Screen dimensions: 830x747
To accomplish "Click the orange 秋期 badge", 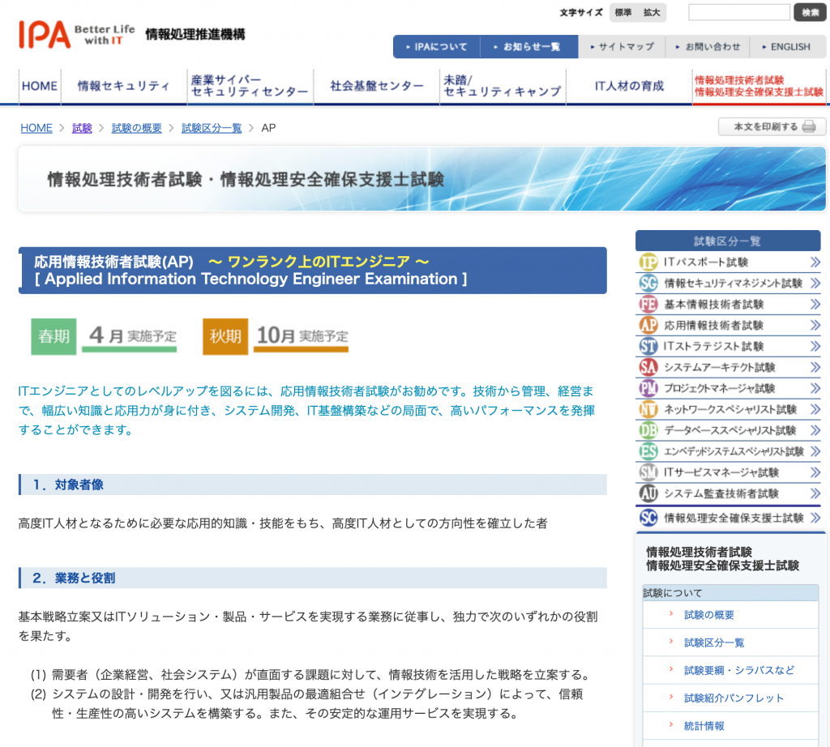I will tap(225, 336).
